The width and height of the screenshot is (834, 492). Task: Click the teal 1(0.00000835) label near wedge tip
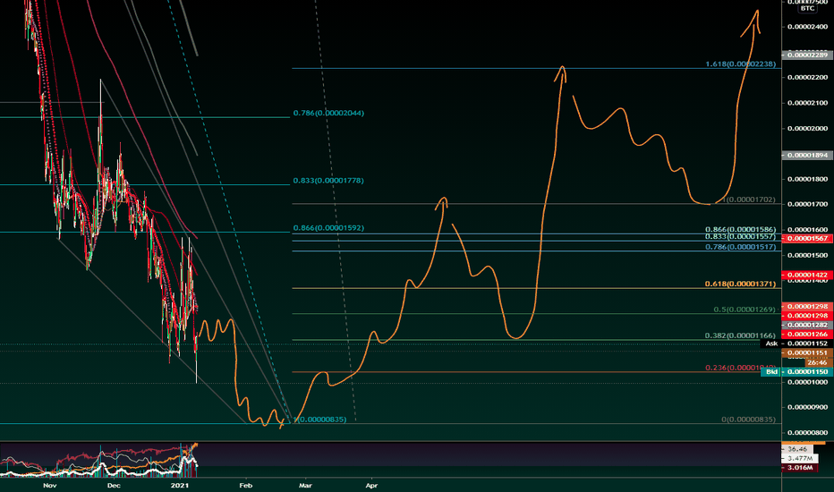point(319,420)
